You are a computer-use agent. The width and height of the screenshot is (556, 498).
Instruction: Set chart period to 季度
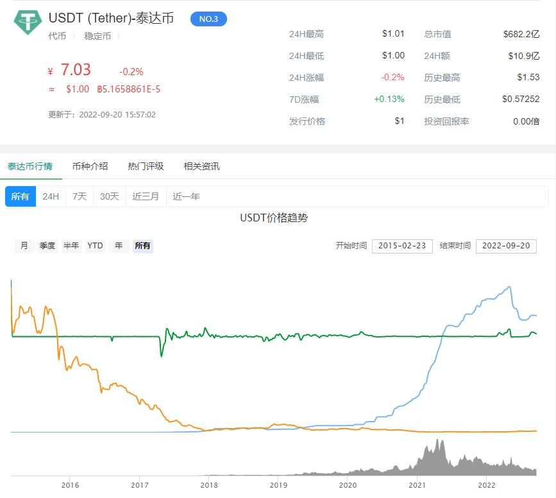(x=46, y=246)
